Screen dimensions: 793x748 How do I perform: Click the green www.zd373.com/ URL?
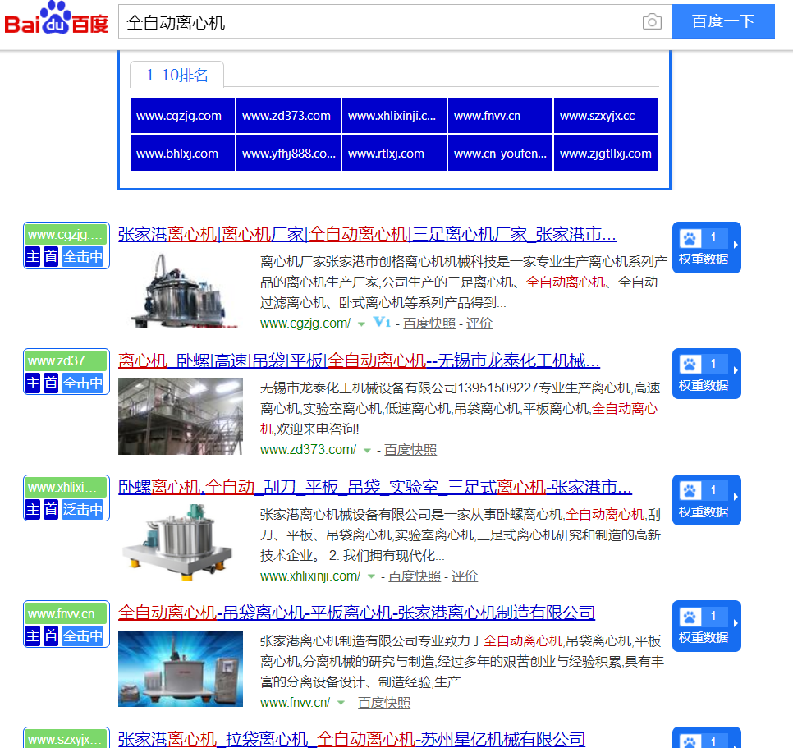click(x=309, y=450)
